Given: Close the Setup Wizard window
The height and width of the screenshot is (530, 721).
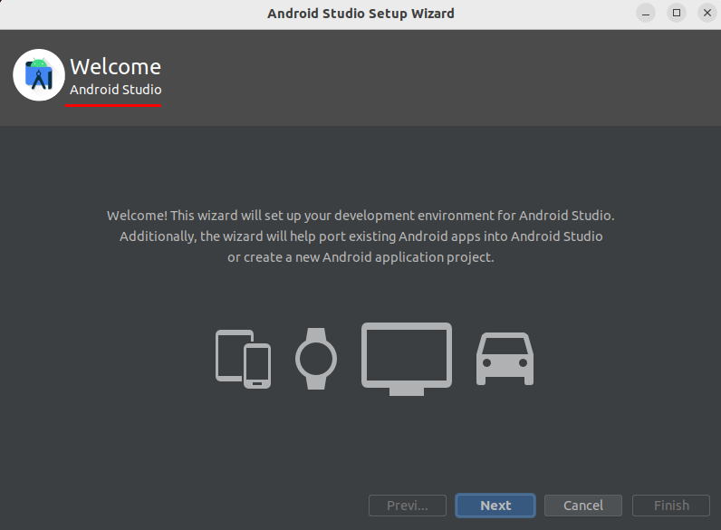Looking at the screenshot, I should [x=707, y=13].
